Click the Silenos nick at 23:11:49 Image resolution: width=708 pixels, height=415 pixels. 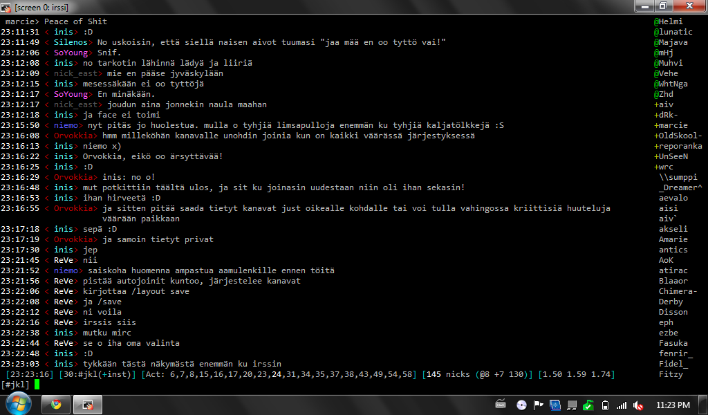point(71,42)
